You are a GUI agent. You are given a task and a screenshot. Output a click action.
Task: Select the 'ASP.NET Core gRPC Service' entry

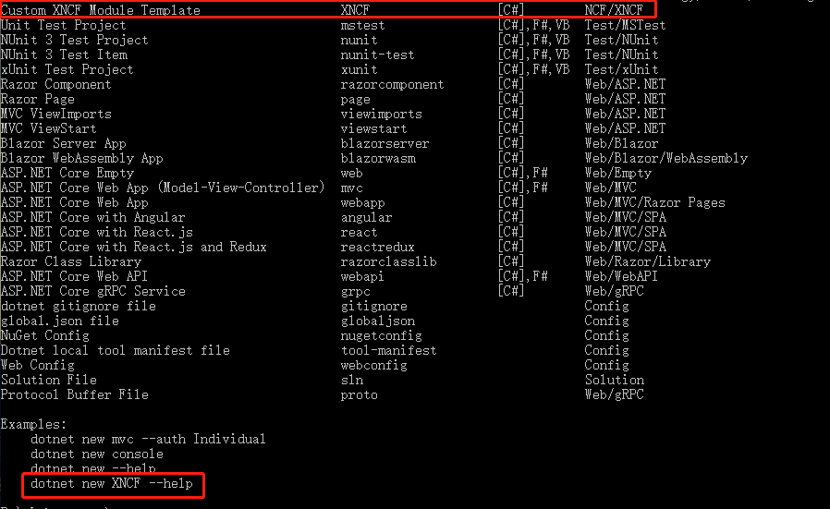pyautogui.click(x=93, y=291)
